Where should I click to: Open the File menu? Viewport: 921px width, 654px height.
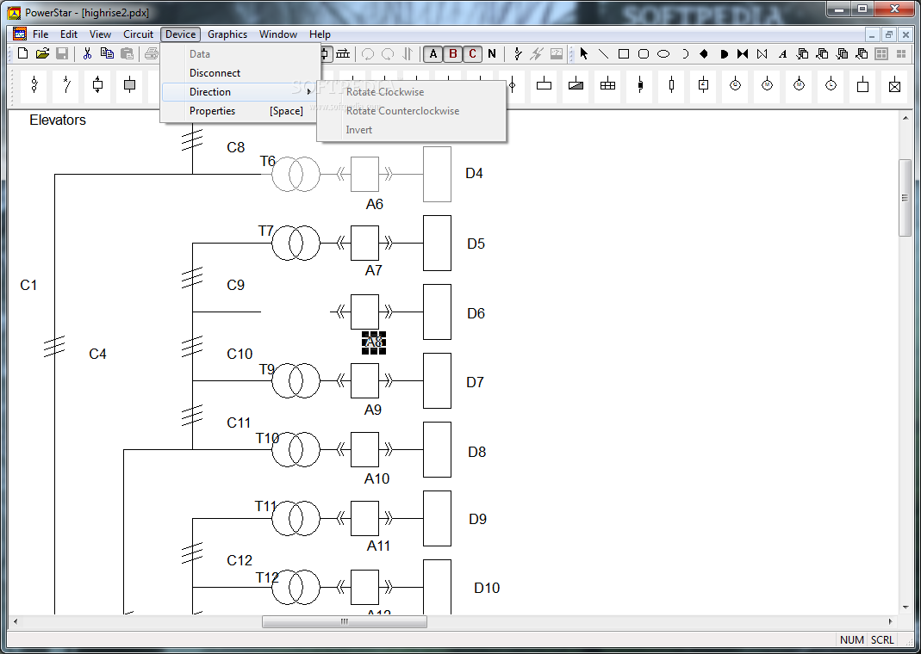[x=40, y=34]
